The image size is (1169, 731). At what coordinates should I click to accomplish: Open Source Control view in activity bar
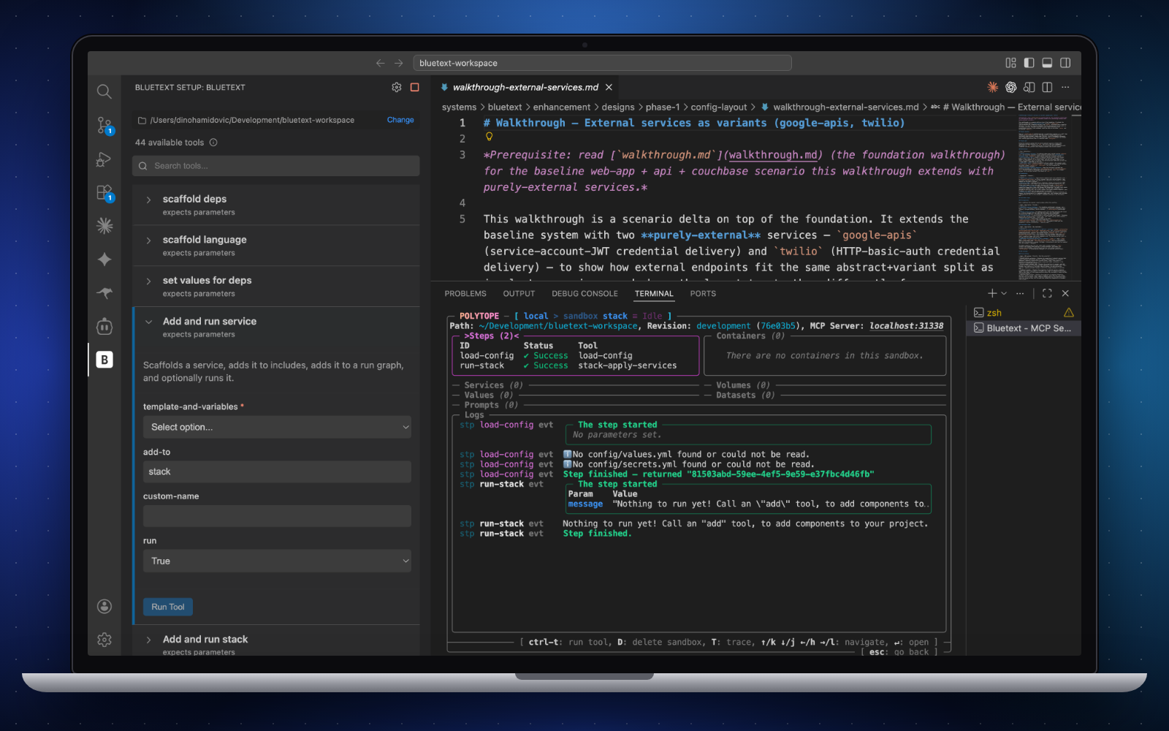(104, 126)
